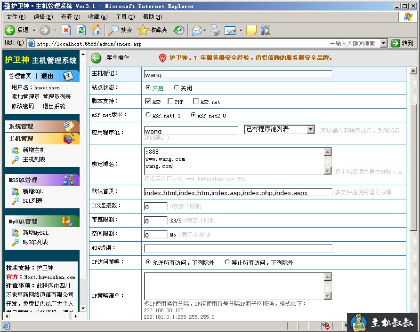
Task: Select 开启 for site status
Action: (148, 87)
